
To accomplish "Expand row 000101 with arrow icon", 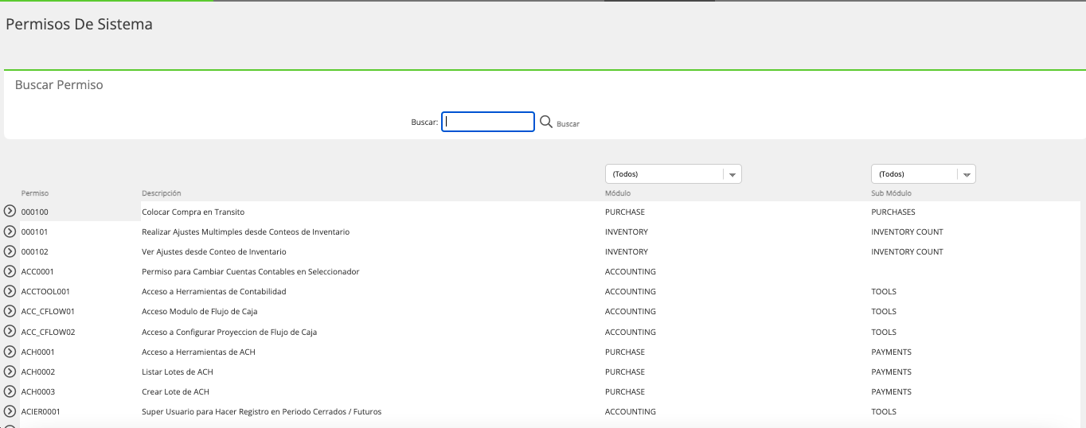I will point(10,232).
